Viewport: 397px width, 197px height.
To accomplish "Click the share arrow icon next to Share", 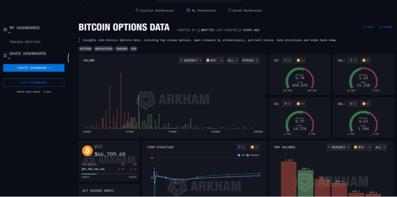I will pos(380,27).
